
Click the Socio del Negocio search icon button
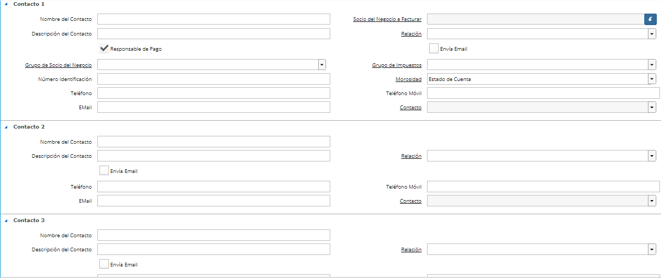click(x=650, y=19)
